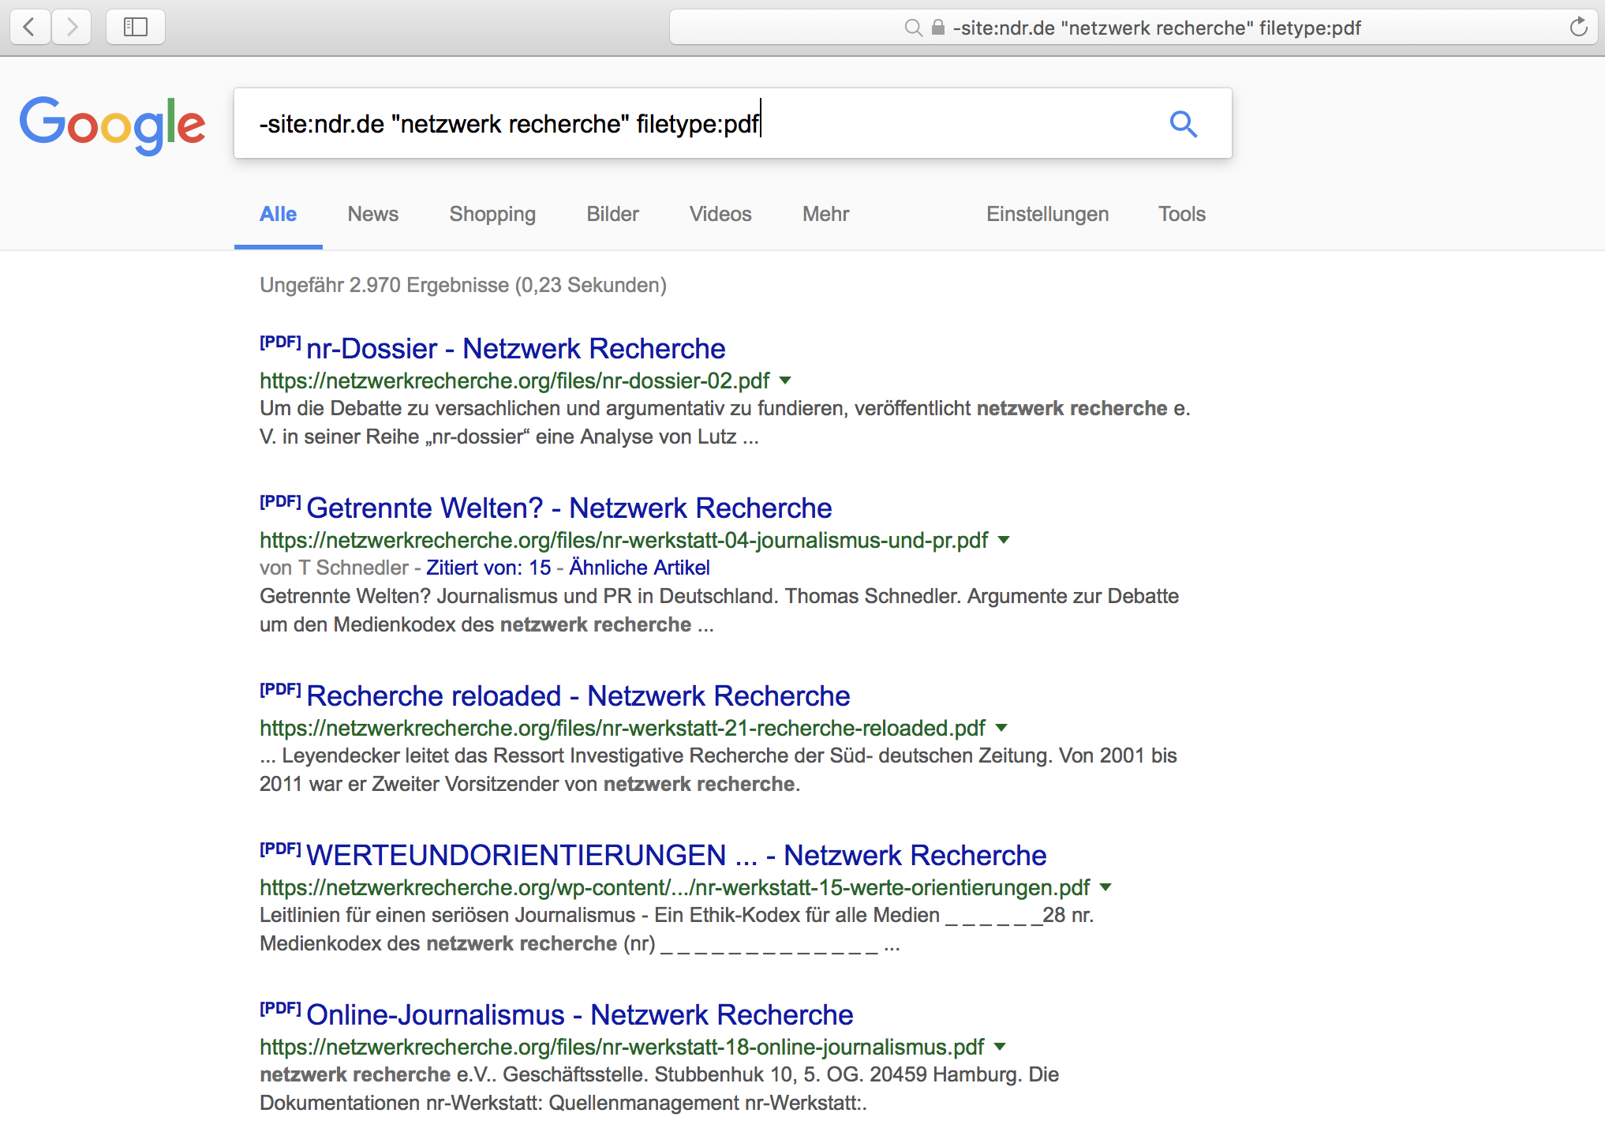Expand dropdown arrow next to werte-orientierungen.pdf URL
1605x1147 pixels.
pyautogui.click(x=1106, y=887)
